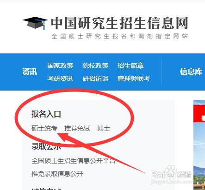205x190 pixels.
Task: Open 推免录取信息公开 link
Action: 57,174
